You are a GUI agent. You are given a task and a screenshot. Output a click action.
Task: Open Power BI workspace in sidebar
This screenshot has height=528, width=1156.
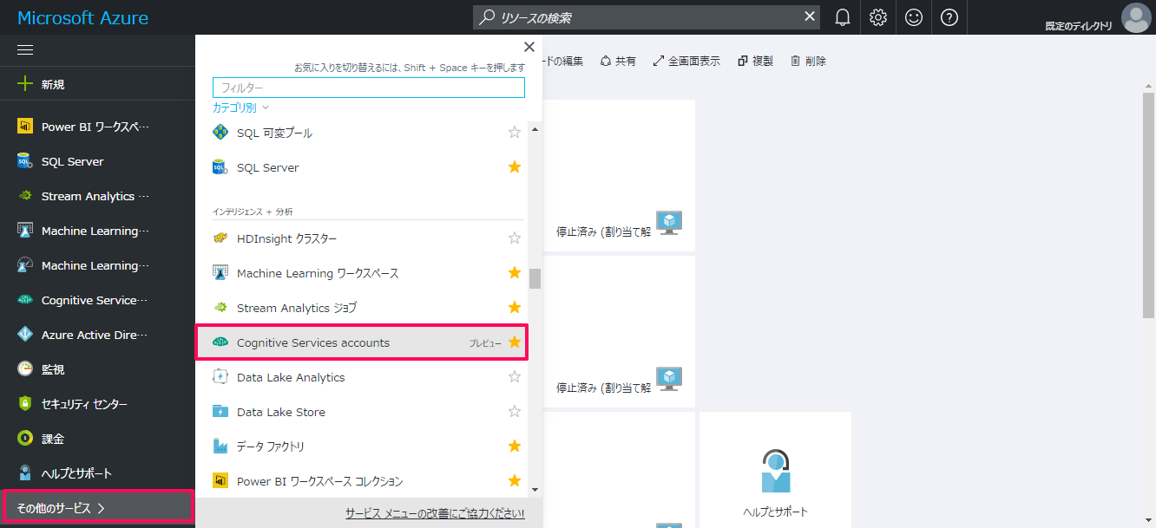pyautogui.click(x=97, y=127)
